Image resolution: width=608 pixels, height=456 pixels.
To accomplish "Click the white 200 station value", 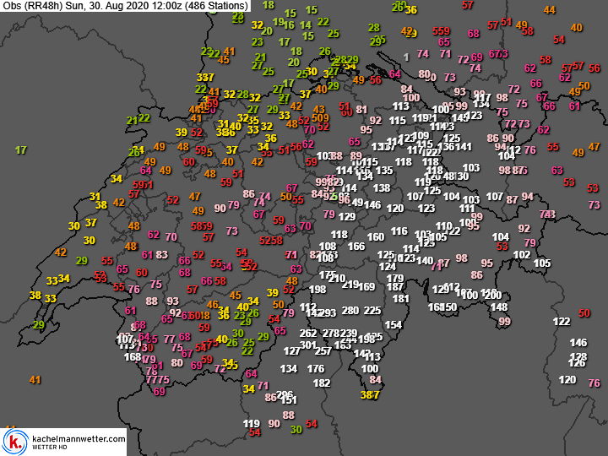I will click(493, 296).
